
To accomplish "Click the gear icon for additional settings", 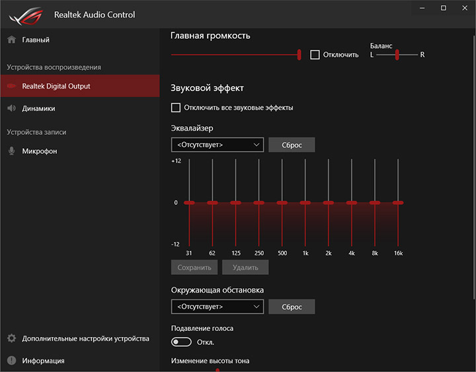I will [x=11, y=338].
